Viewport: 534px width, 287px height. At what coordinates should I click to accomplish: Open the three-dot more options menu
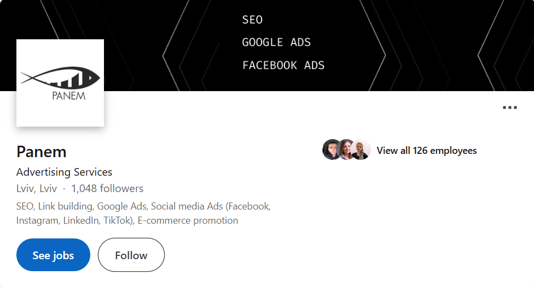point(509,107)
